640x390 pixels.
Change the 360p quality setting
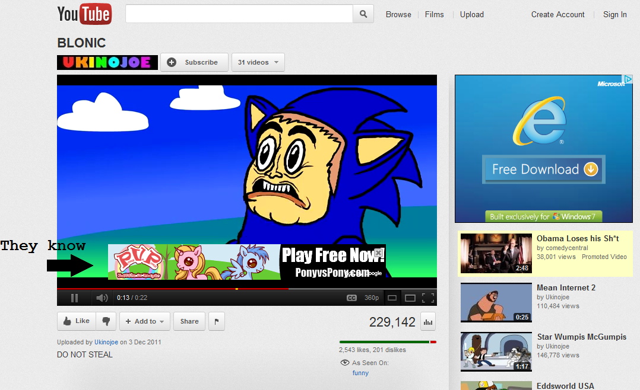pyautogui.click(x=372, y=298)
